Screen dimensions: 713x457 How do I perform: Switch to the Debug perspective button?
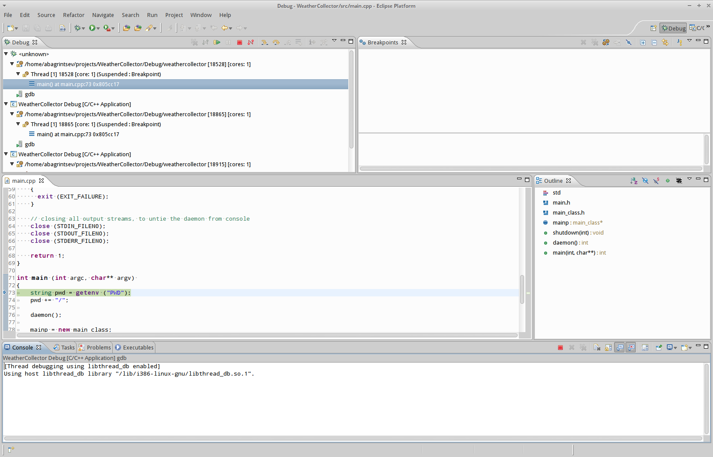[x=673, y=28]
